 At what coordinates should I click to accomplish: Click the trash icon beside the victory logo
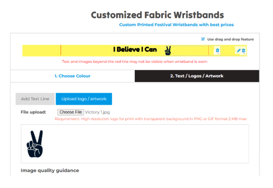tap(217, 51)
